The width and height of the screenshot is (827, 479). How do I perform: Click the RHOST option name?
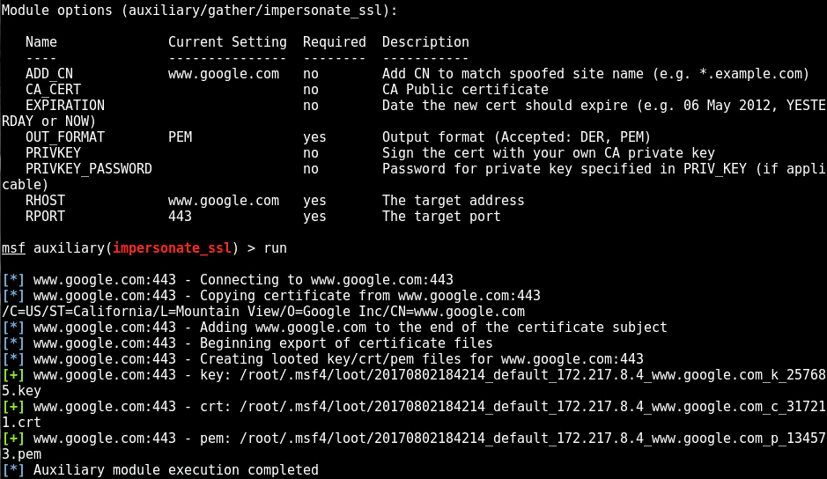[45, 201]
